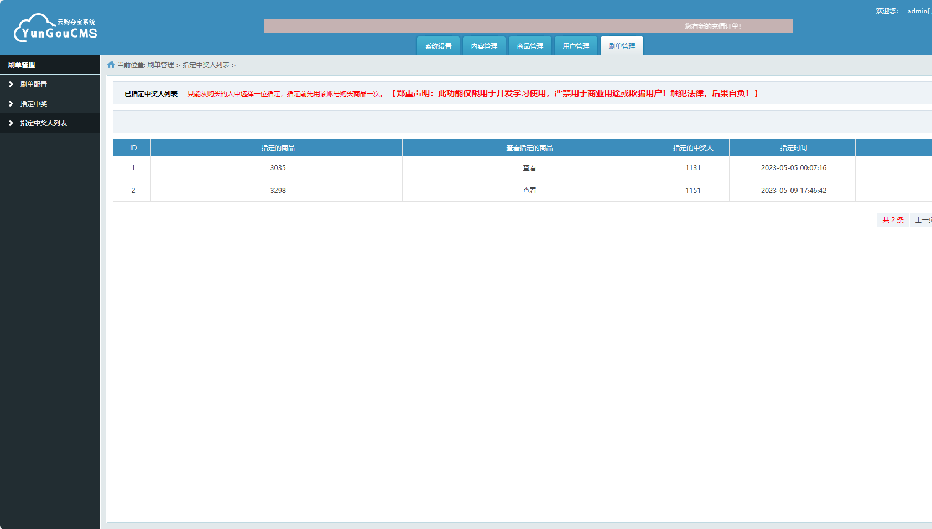Click product ID 3035 cell
Viewport: 932px width, 529px height.
coord(278,168)
